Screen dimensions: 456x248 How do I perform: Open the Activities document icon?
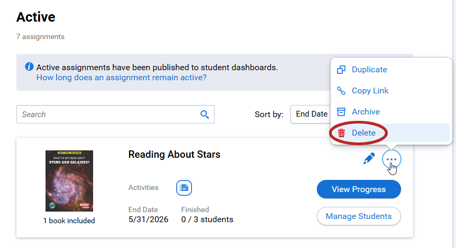[x=184, y=188]
